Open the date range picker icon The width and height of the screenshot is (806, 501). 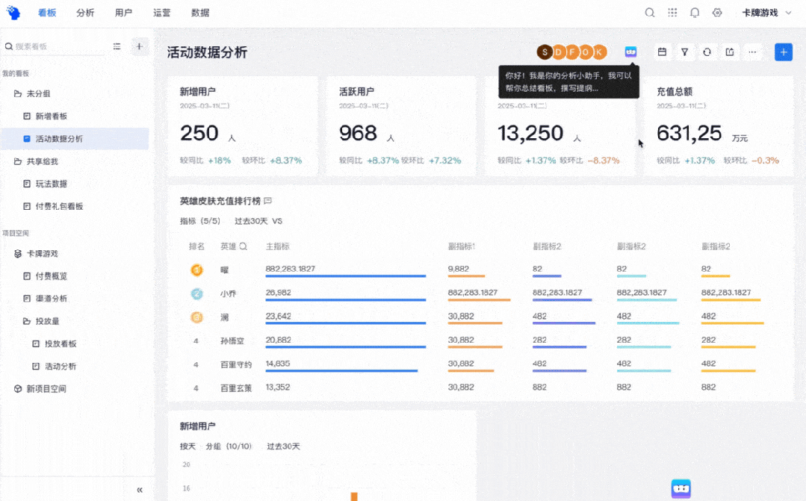pos(662,52)
